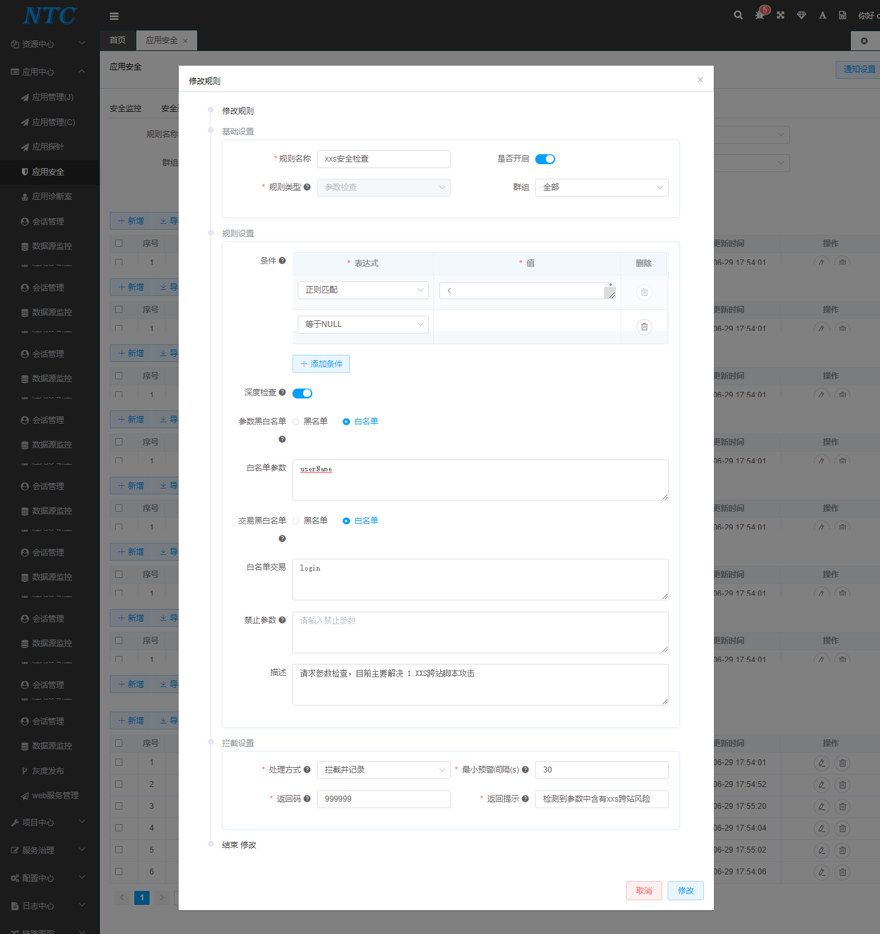The image size is (880, 934).
Task: Click the 白名单参数 textarea with userName
Action: click(480, 480)
